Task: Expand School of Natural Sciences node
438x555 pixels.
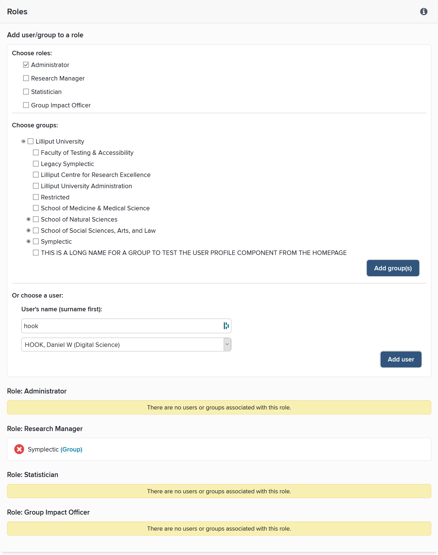Action: [28, 219]
